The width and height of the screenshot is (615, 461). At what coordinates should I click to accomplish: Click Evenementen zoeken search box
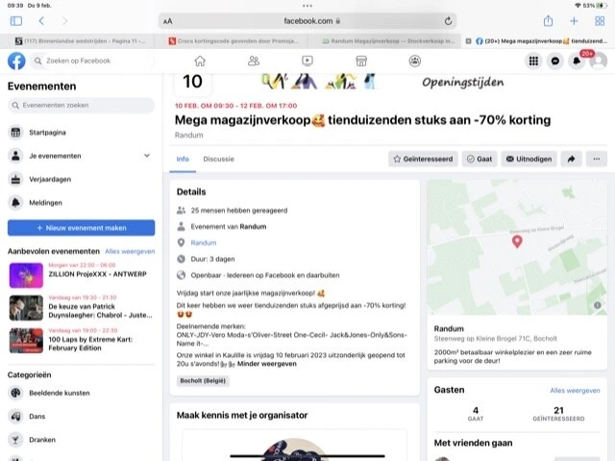pos(81,105)
